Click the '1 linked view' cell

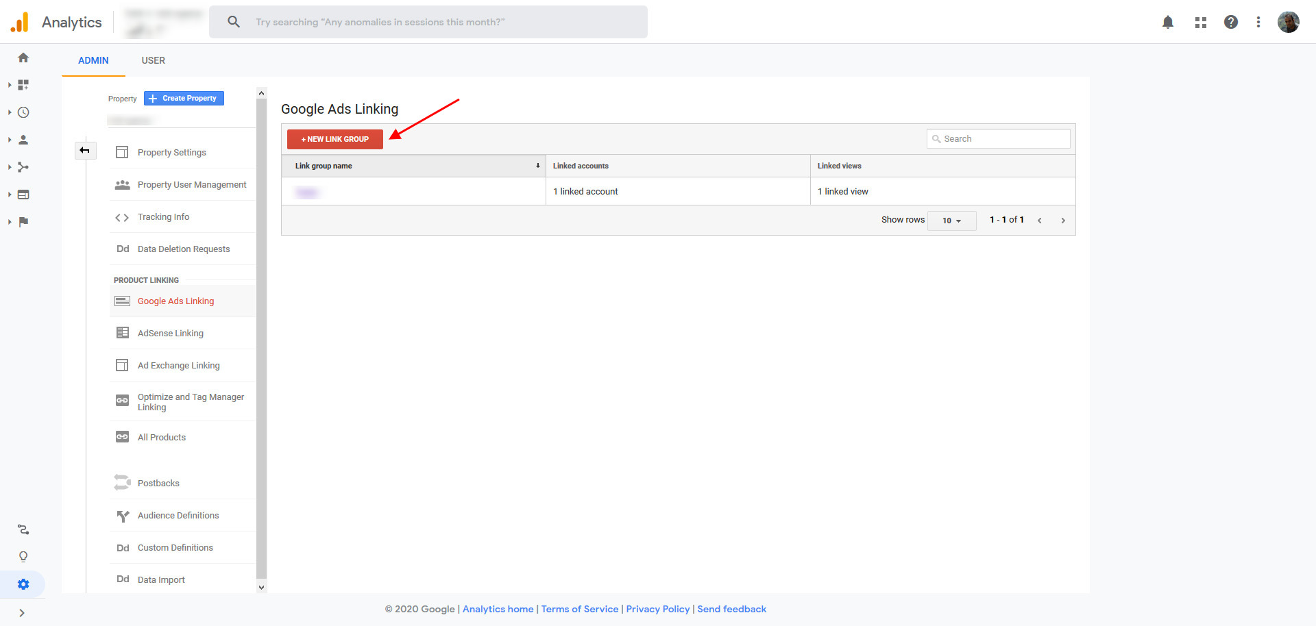(942, 191)
